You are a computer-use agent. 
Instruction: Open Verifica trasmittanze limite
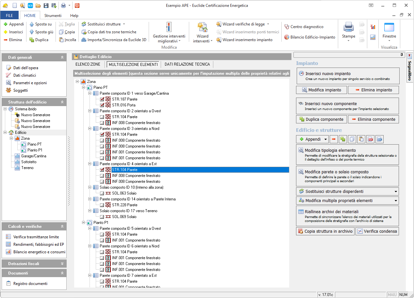pyautogui.click(x=36, y=237)
